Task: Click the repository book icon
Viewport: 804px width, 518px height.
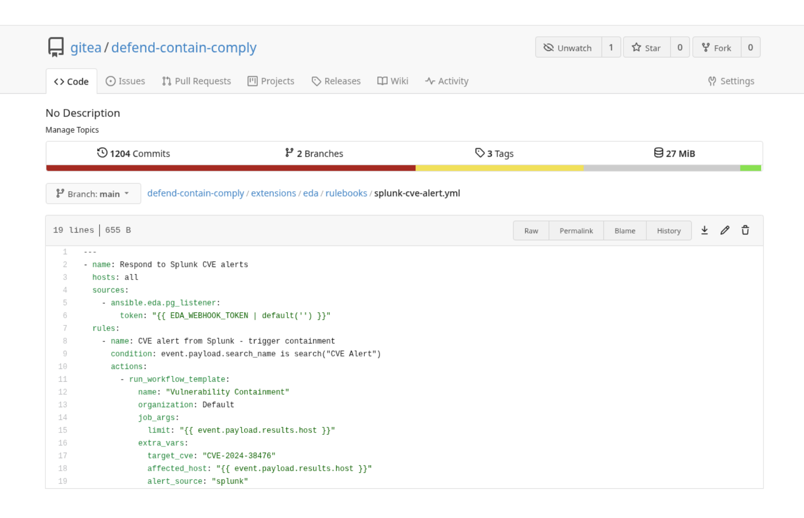Action: [56, 47]
